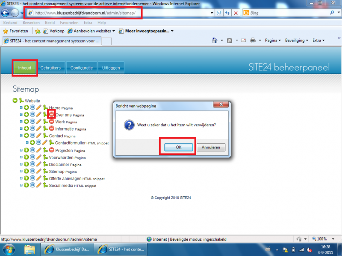Click the printer icon in IE toolbar
This screenshot has width=342, height=256.
pyautogui.click(x=253, y=41)
